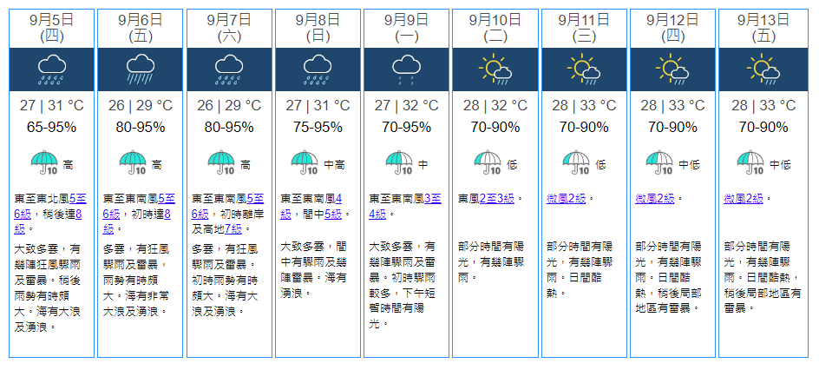819x370 pixels.
Task: Click the 2至3級 link under 9月10日
Action: click(x=498, y=198)
